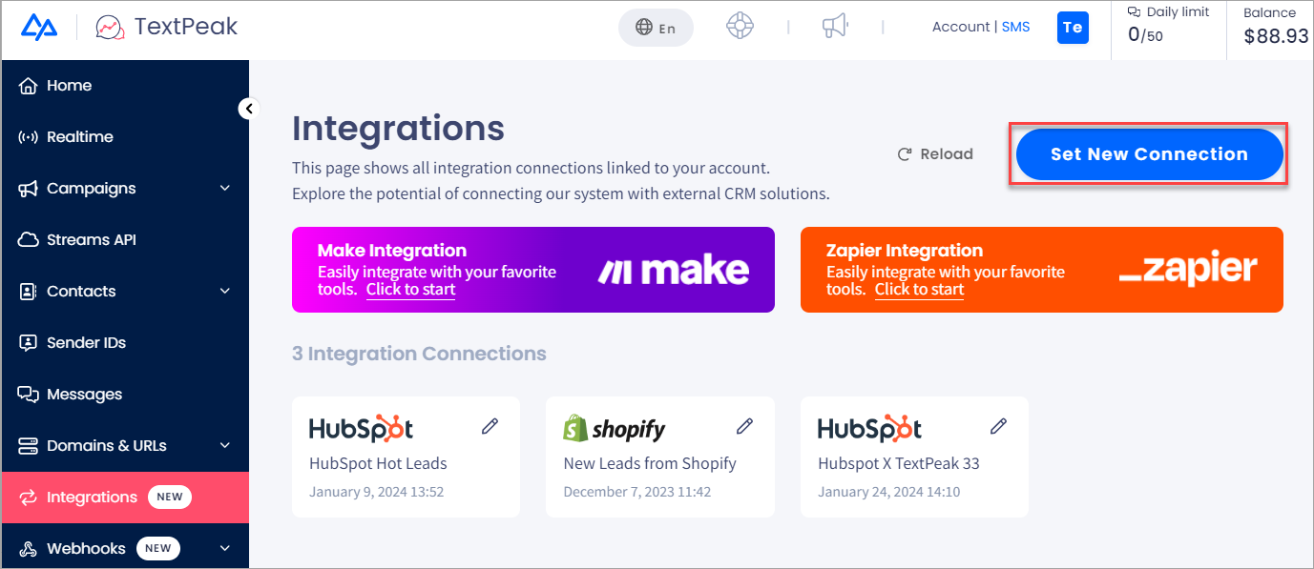The width and height of the screenshot is (1314, 569).
Task: Click the Daily limit message icon
Action: pos(1135,12)
